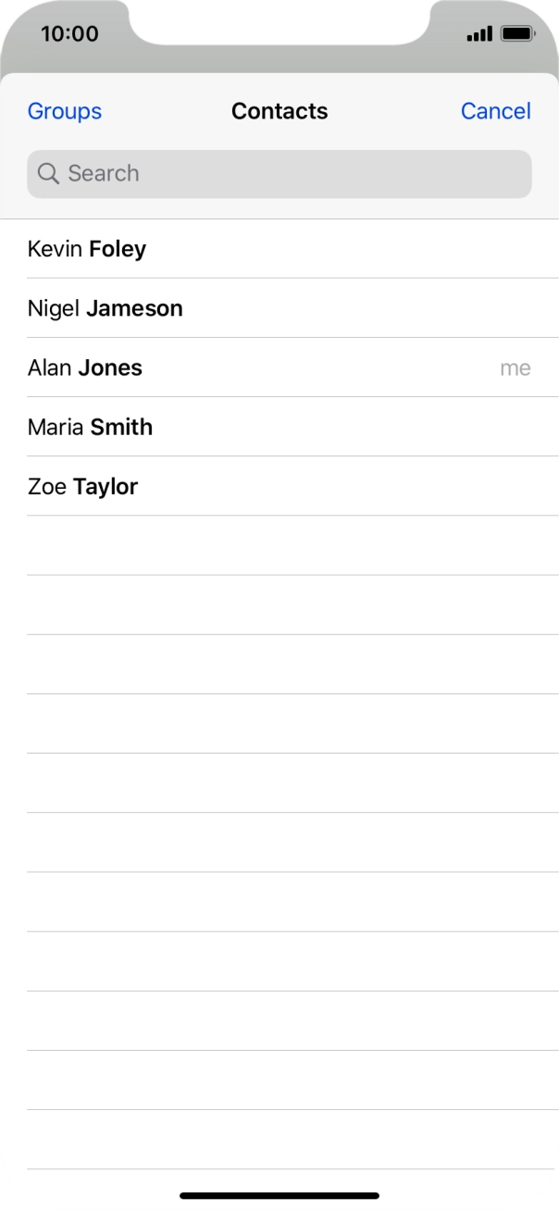559x1210 pixels.
Task: Tap the Contacts title heading
Action: coord(279,111)
